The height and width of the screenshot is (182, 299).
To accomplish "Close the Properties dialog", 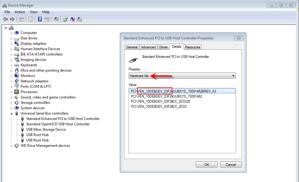I will [239, 38].
